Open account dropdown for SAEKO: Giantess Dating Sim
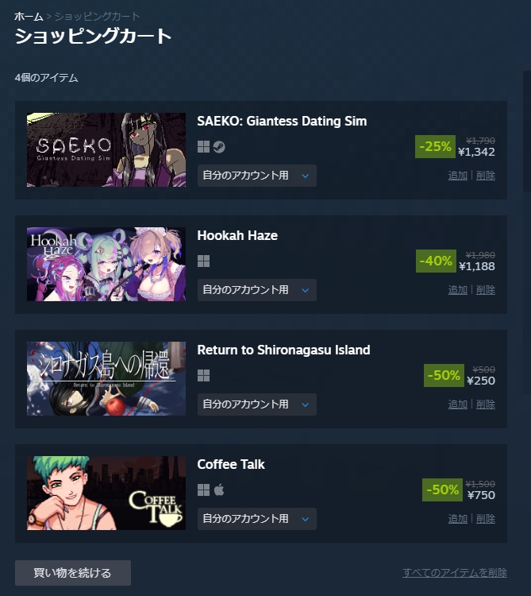The width and height of the screenshot is (531, 596). click(x=257, y=176)
